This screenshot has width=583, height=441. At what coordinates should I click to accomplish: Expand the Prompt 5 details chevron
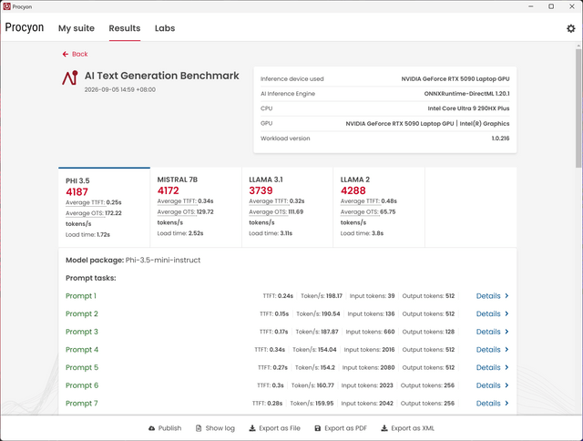tap(506, 367)
